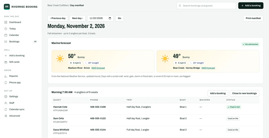The width and height of the screenshot is (269, 138).
Task: Click booking code KTF3U67EY3
Action: [60, 133]
